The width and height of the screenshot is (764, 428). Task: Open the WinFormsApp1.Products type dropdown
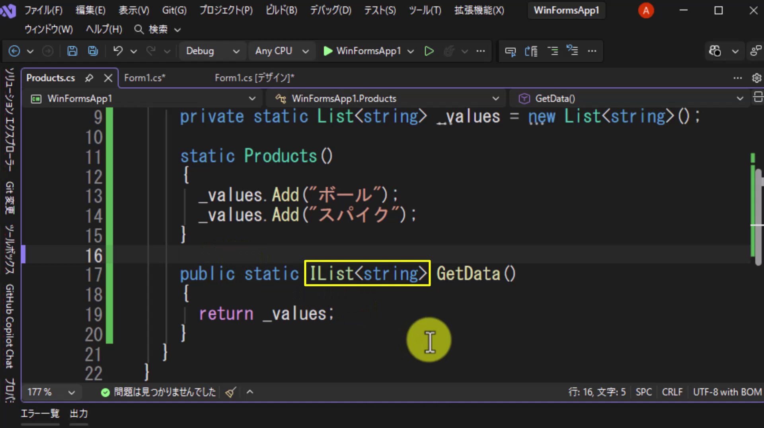point(387,98)
